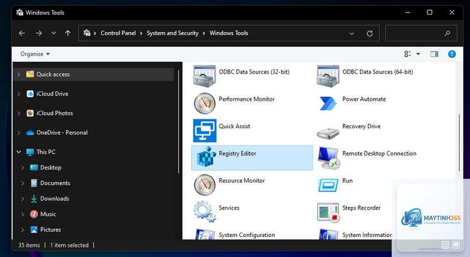The image size is (470, 257).
Task: Click the Desktop folder icon in sidebar
Action: point(34,168)
